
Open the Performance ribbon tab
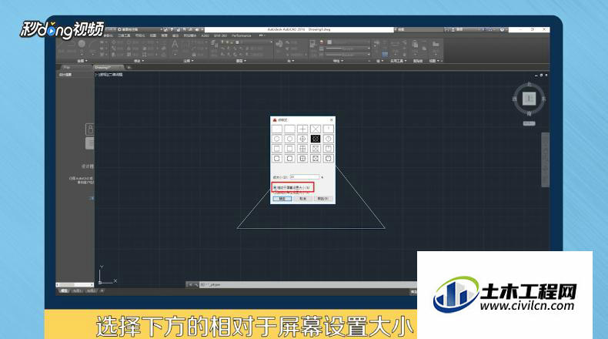coord(242,35)
